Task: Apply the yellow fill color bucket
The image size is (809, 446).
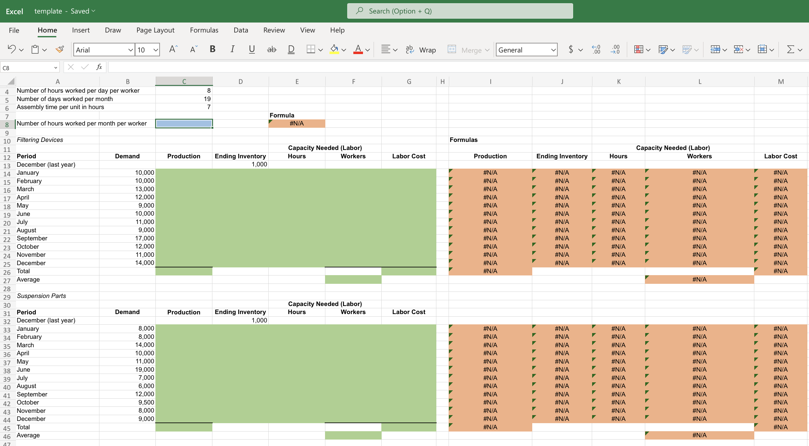Action: point(334,49)
